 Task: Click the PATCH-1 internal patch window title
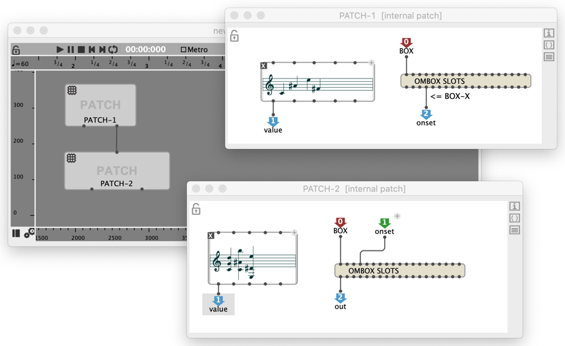391,15
